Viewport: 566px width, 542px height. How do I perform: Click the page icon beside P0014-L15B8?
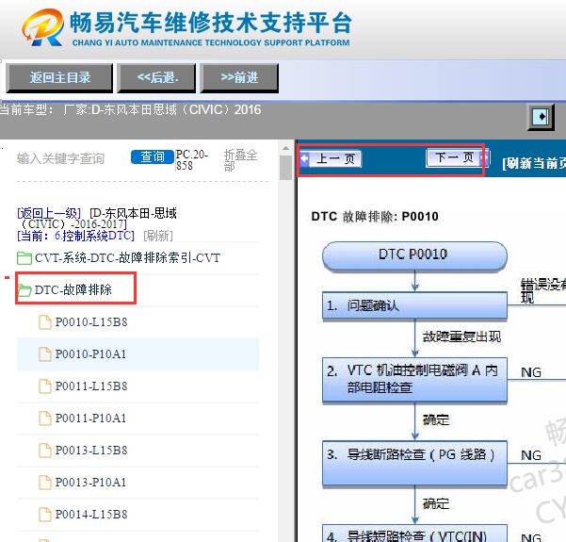[x=45, y=515]
